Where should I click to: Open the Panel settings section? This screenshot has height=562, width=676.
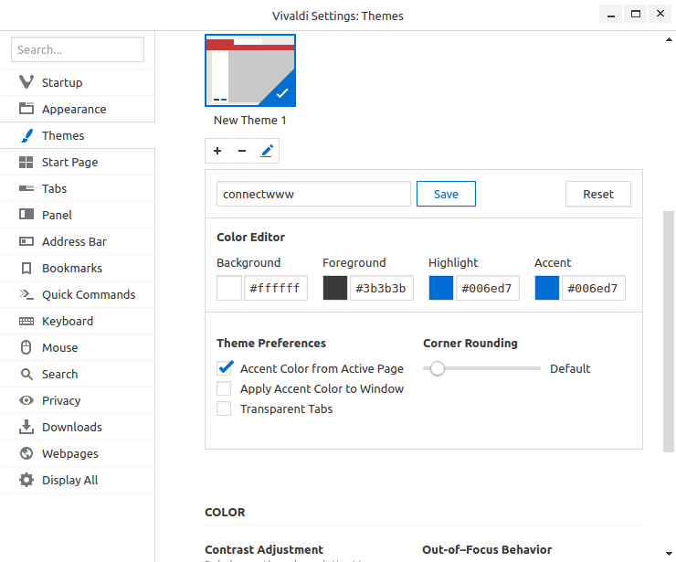77,215
